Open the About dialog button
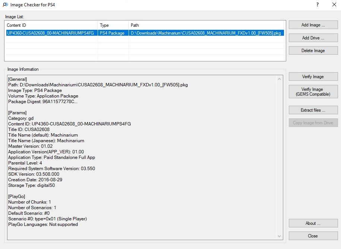The height and width of the screenshot is (249, 341). pyautogui.click(x=313, y=223)
